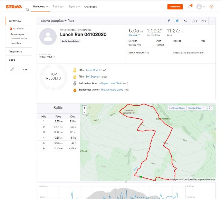The height and width of the screenshot is (199, 221).
Task: Give kudos with thumbs-up icon
Action: click(x=194, y=21)
